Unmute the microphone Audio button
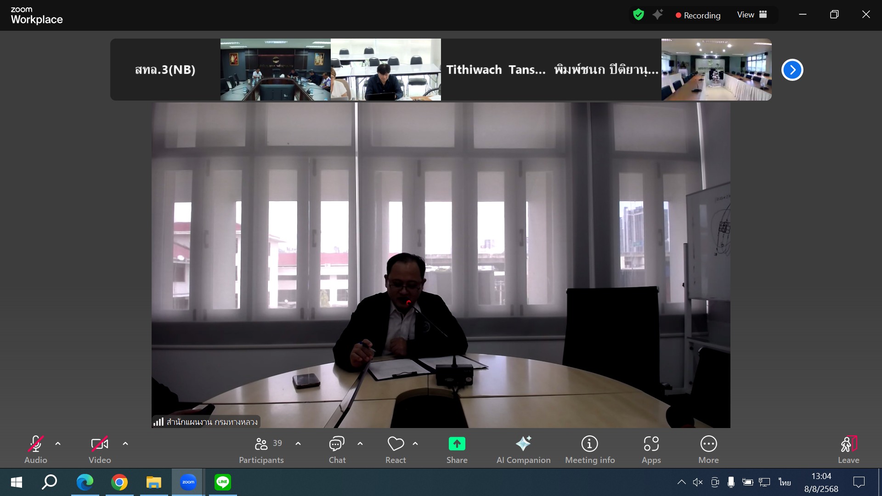The height and width of the screenshot is (496, 882). tap(36, 444)
